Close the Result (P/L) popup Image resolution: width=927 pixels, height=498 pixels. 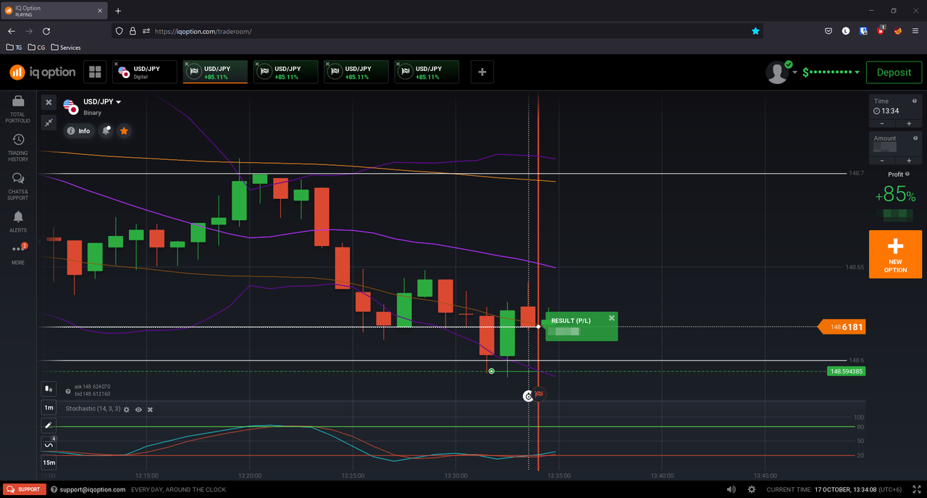click(x=611, y=318)
